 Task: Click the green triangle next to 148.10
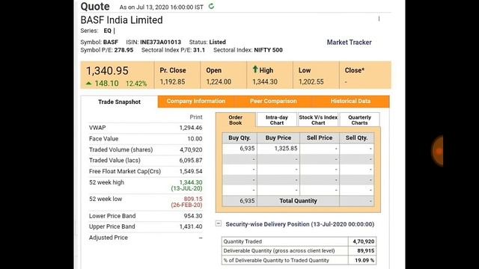click(88, 83)
